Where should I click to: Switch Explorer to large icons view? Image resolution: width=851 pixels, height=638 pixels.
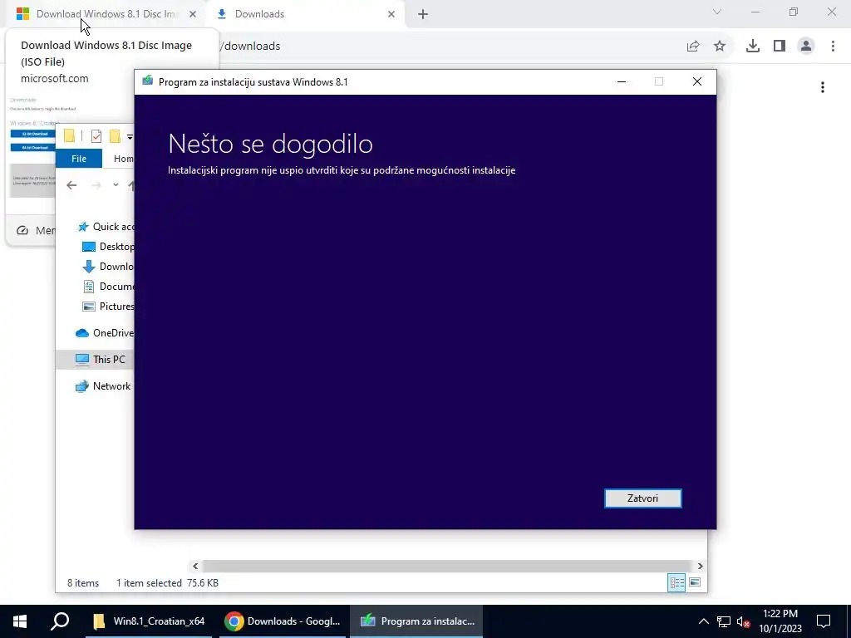coord(695,582)
